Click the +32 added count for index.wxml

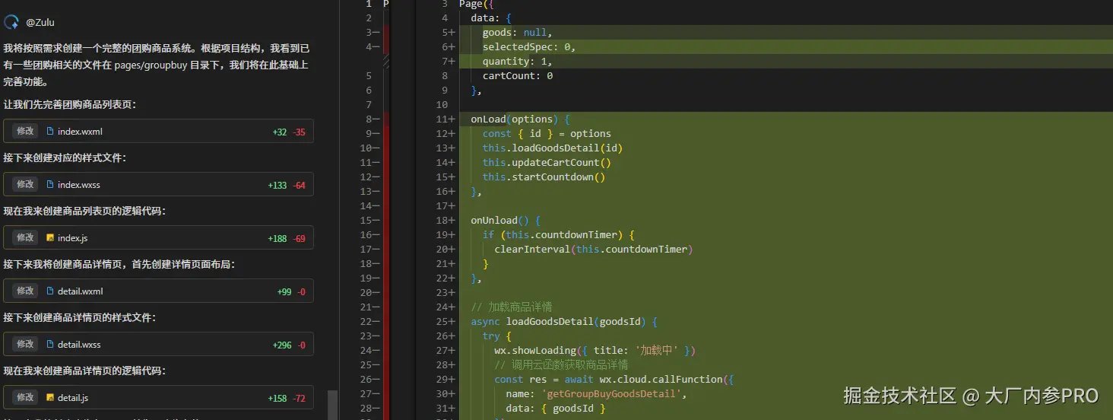click(280, 132)
